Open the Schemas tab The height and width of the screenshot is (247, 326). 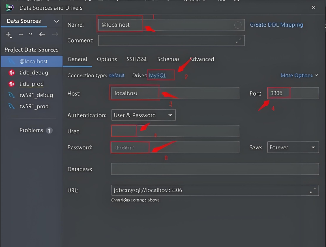tap(168, 59)
